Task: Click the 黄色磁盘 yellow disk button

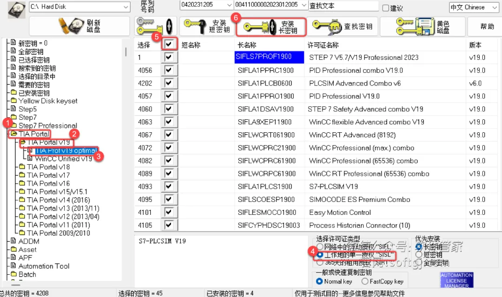Action: tap(423, 26)
